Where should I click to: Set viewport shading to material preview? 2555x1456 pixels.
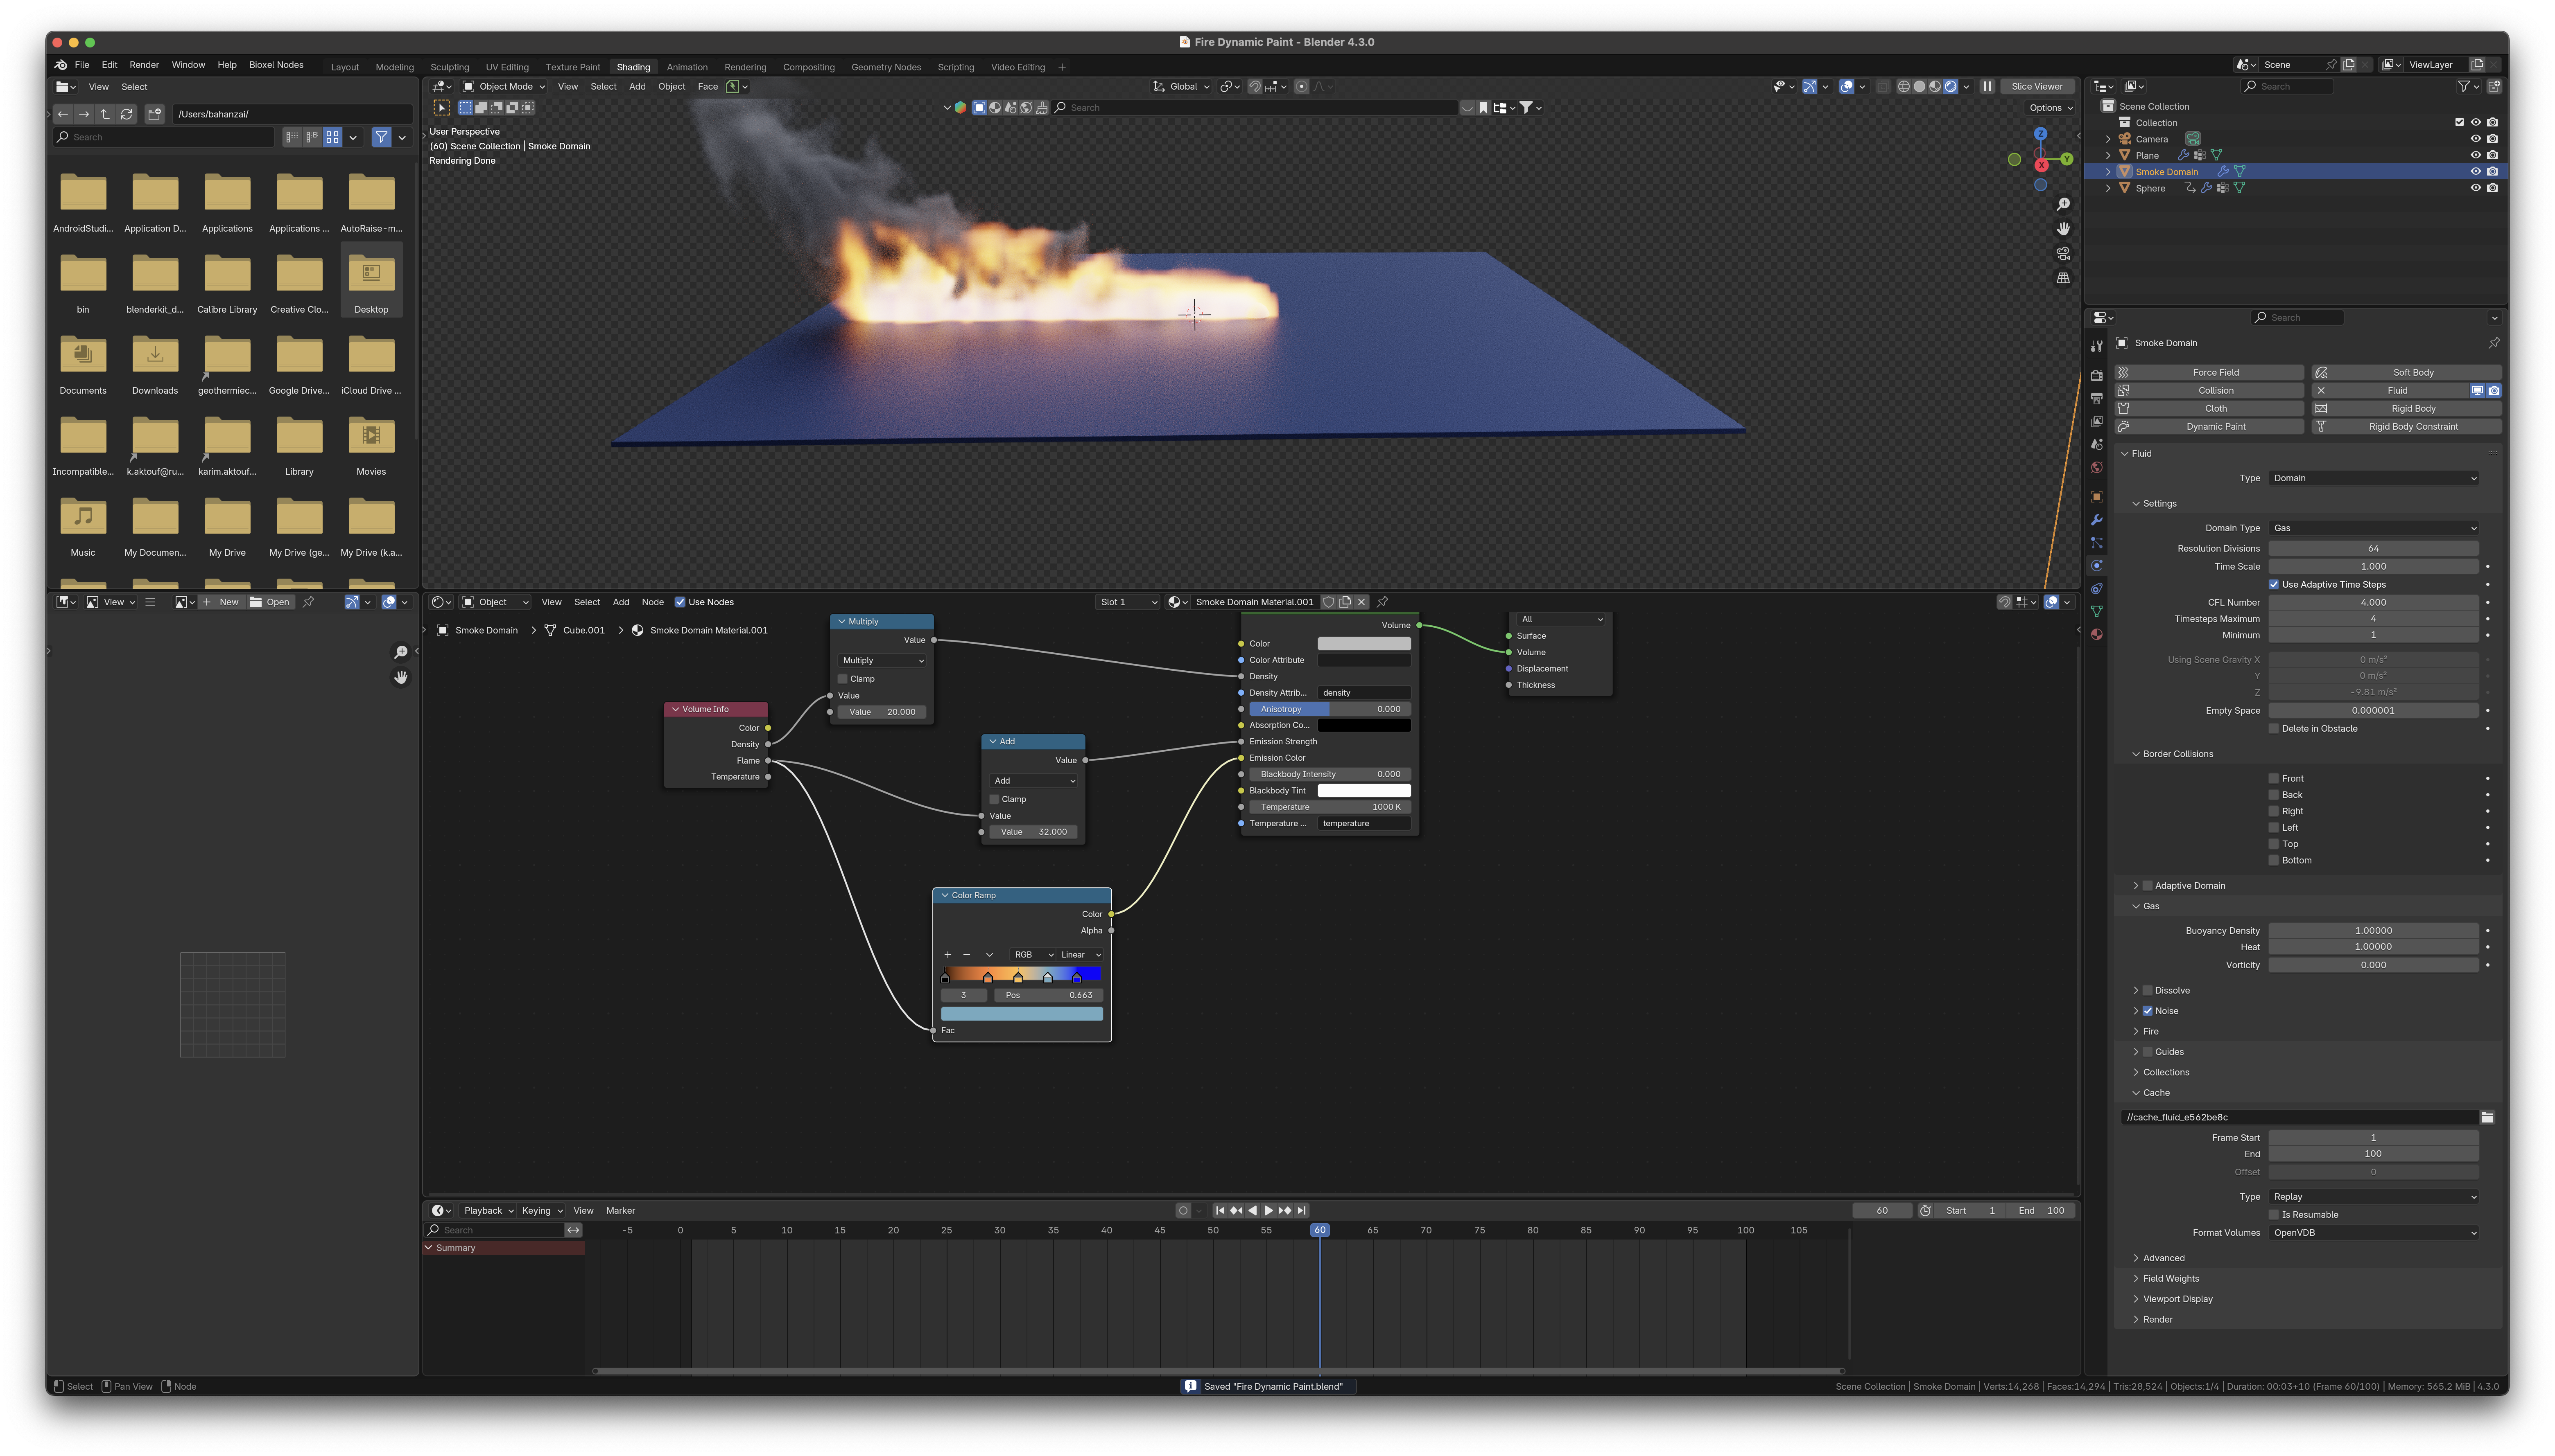point(1935,87)
